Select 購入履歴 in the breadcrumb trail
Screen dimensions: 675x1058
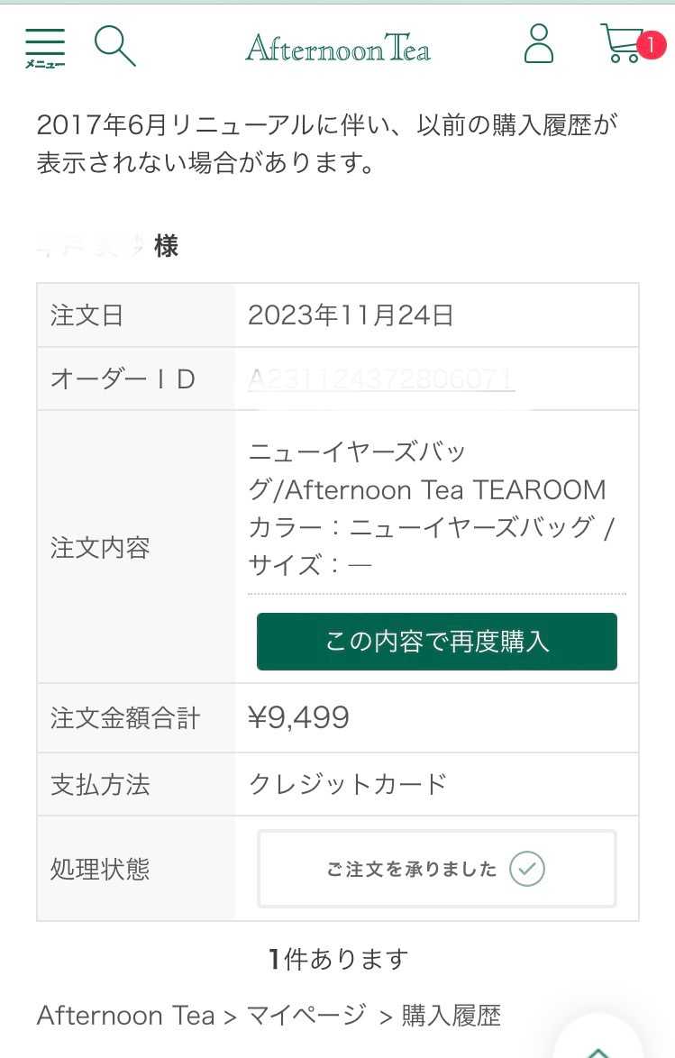click(x=451, y=1016)
